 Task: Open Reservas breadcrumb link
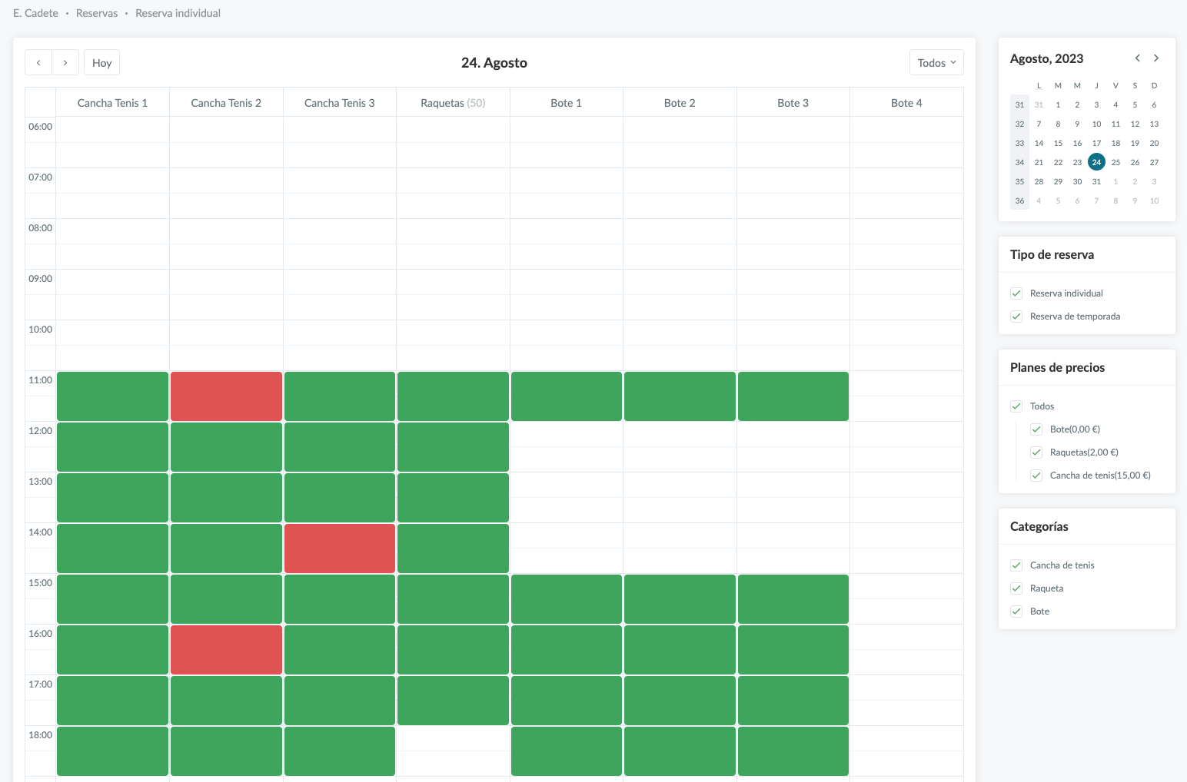97,13
